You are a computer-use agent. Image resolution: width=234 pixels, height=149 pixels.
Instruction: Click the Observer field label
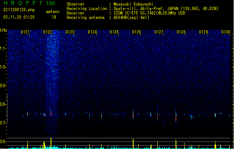[x=76, y=4]
